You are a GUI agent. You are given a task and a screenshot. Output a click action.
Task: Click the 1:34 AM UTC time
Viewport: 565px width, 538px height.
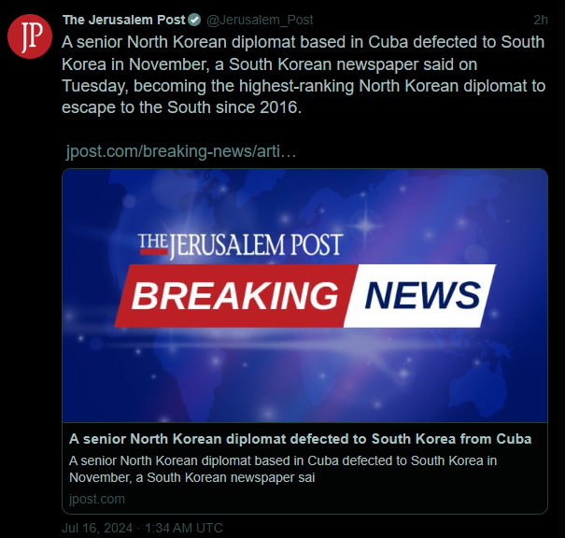click(184, 529)
